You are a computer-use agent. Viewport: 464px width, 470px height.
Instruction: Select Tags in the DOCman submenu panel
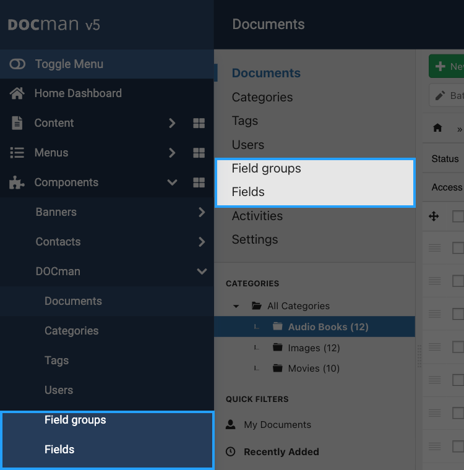pos(245,121)
